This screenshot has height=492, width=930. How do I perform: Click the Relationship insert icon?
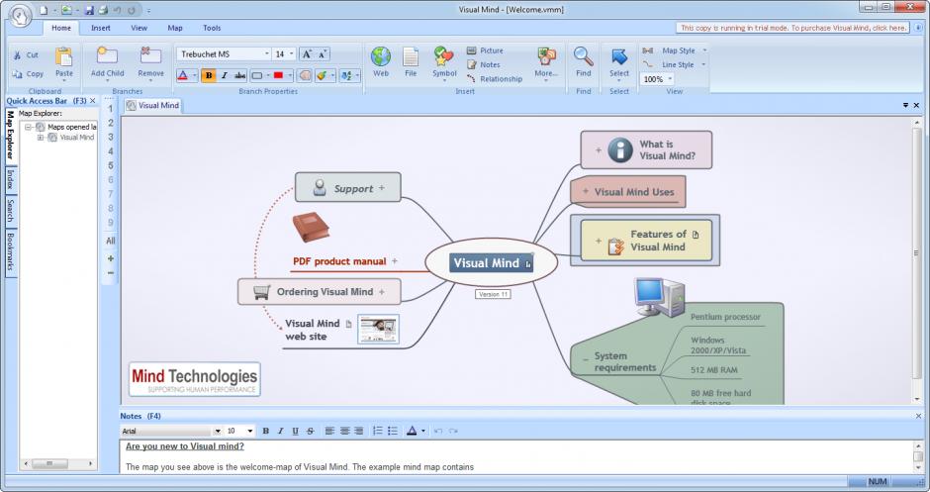pyautogui.click(x=472, y=79)
